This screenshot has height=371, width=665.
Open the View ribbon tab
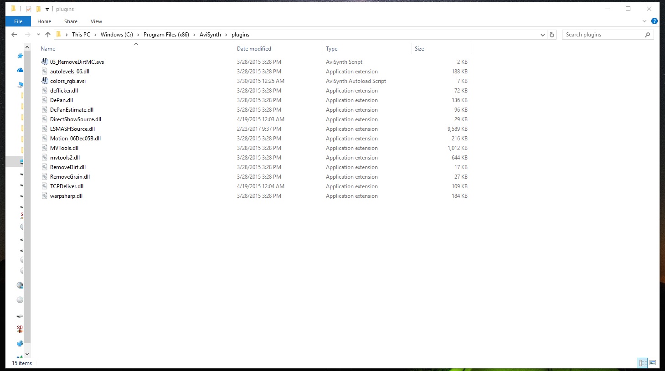point(96,21)
